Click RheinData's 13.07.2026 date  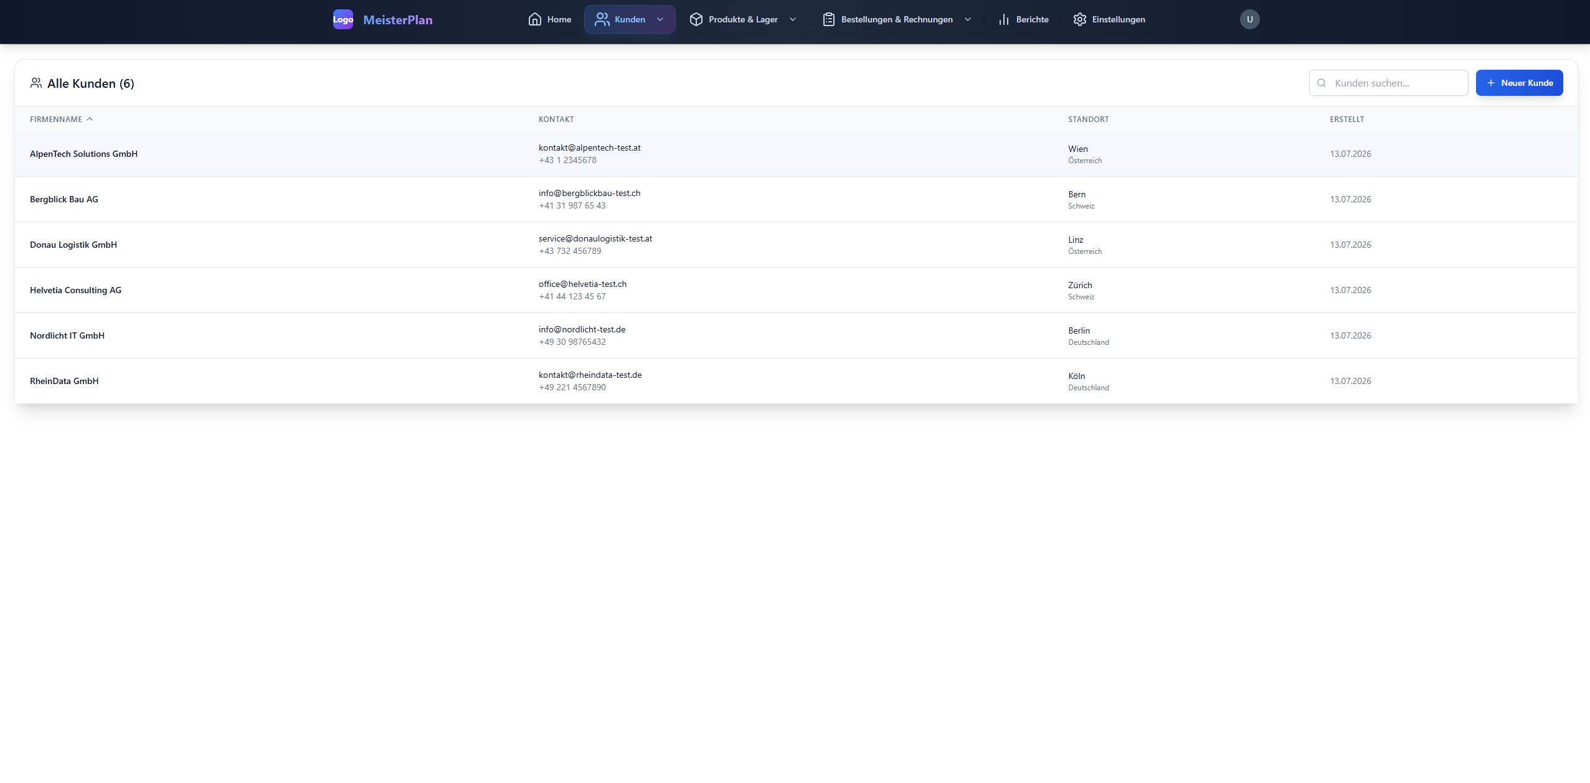click(1350, 381)
